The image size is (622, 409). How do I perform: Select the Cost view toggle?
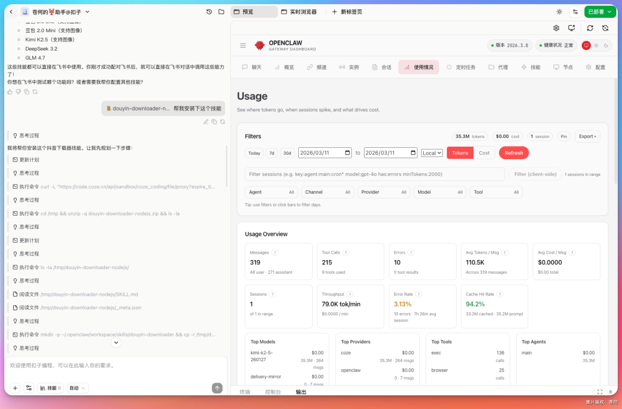484,153
